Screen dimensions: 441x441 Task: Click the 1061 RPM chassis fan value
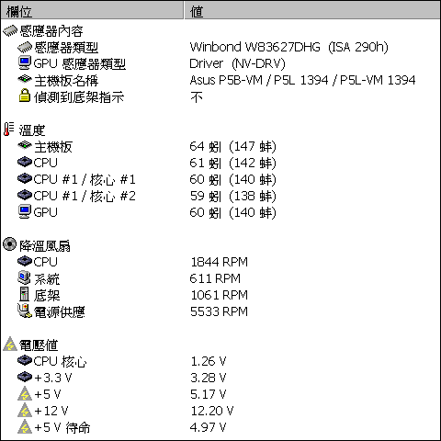[x=219, y=295]
